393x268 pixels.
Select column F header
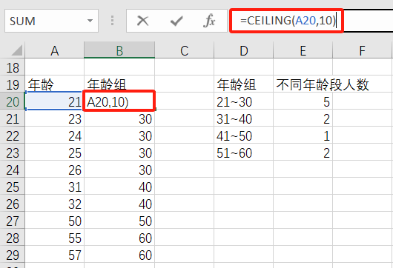(x=362, y=51)
